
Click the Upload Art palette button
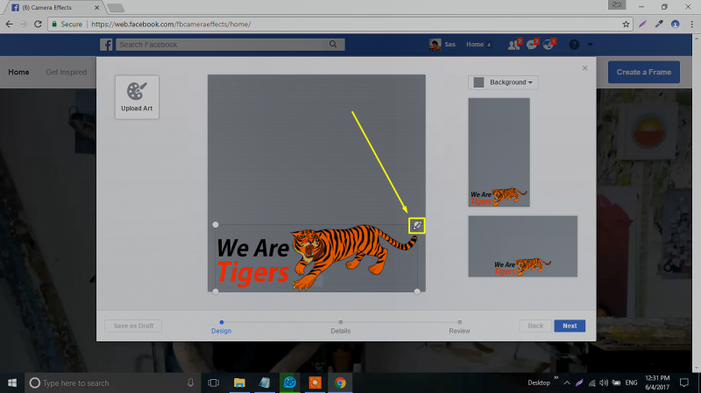tap(137, 97)
